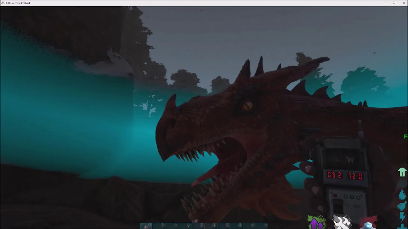The width and height of the screenshot is (408, 229).
Task: Click the LB label above hotbar
Action: [195, 221]
